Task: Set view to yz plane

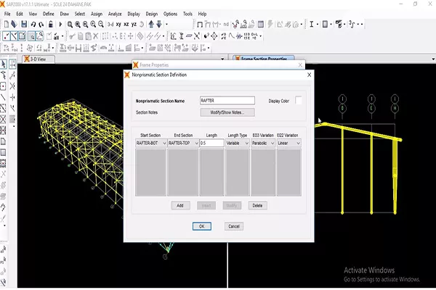Action: point(137,24)
